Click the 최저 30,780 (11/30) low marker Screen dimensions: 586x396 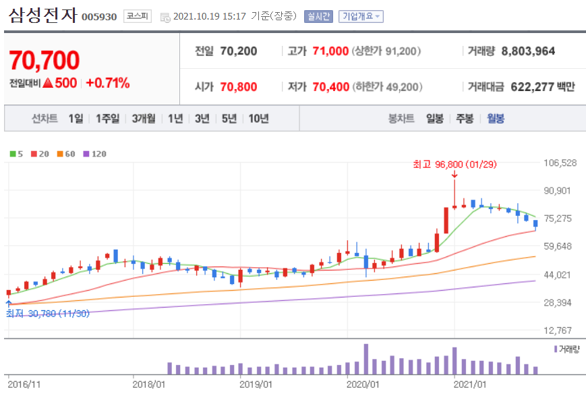click(48, 314)
